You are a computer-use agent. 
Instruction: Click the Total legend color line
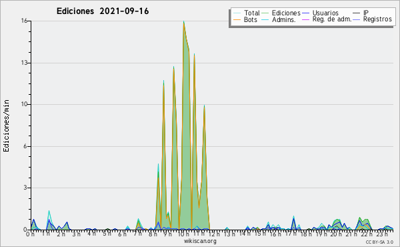pyautogui.click(x=237, y=13)
